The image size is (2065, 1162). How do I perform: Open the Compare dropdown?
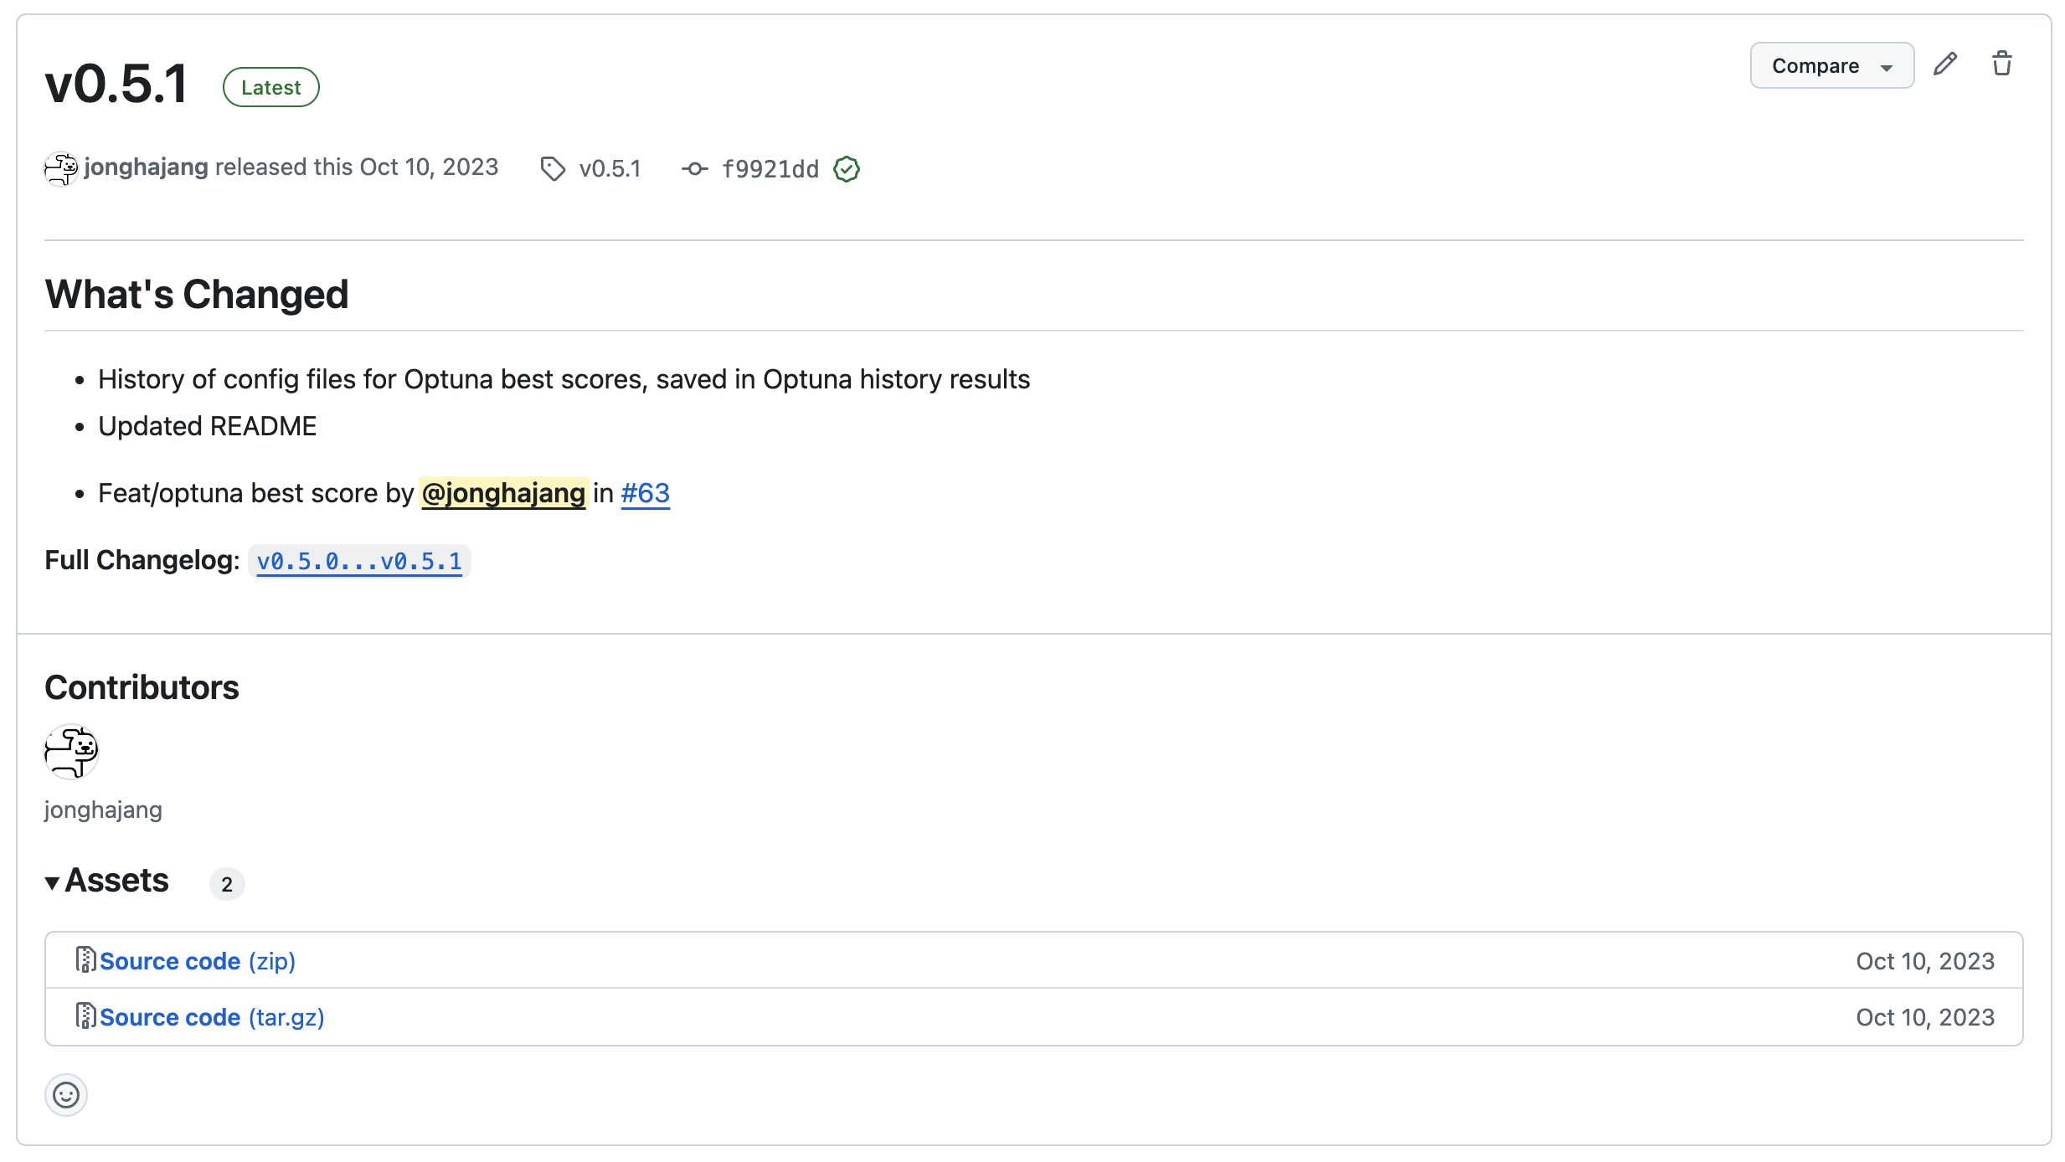1831,65
